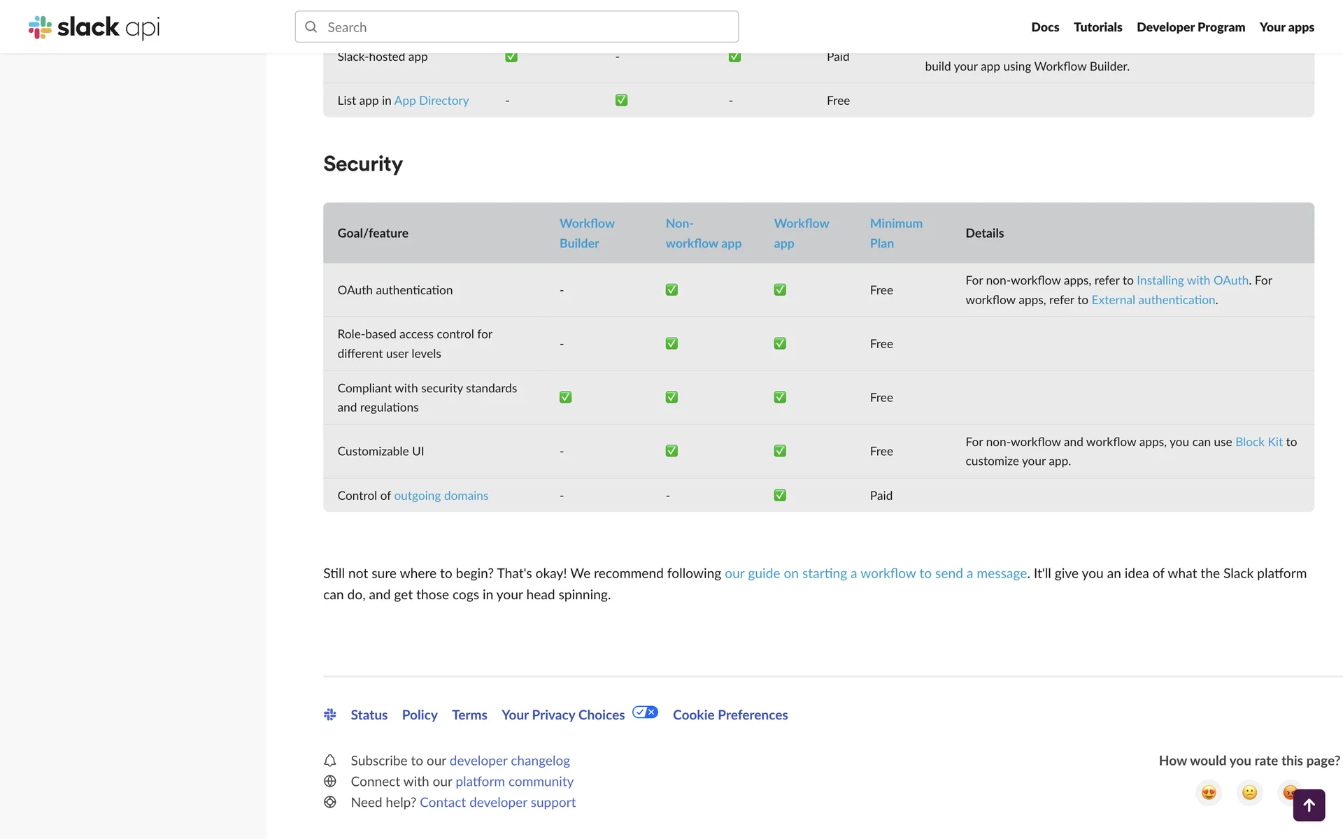The height and width of the screenshot is (839, 1343).
Task: Open the Tutorials menu item
Action: (x=1097, y=27)
